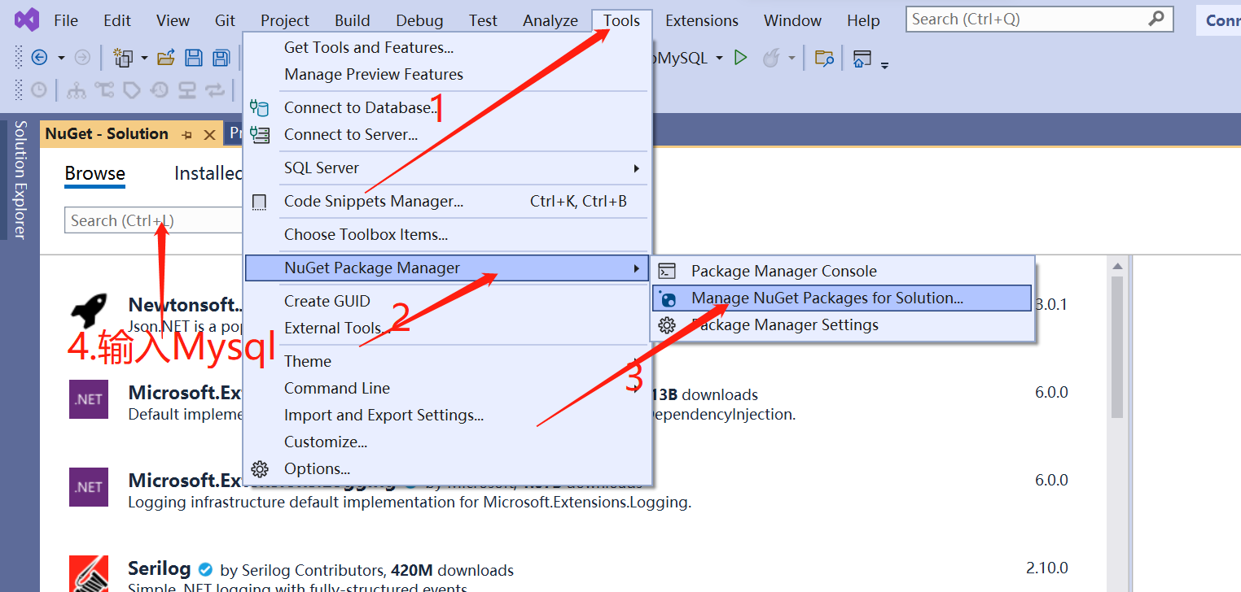Image resolution: width=1241 pixels, height=592 pixels.
Task: Click the branch connector icon in the second toolbar row
Action: (x=104, y=89)
